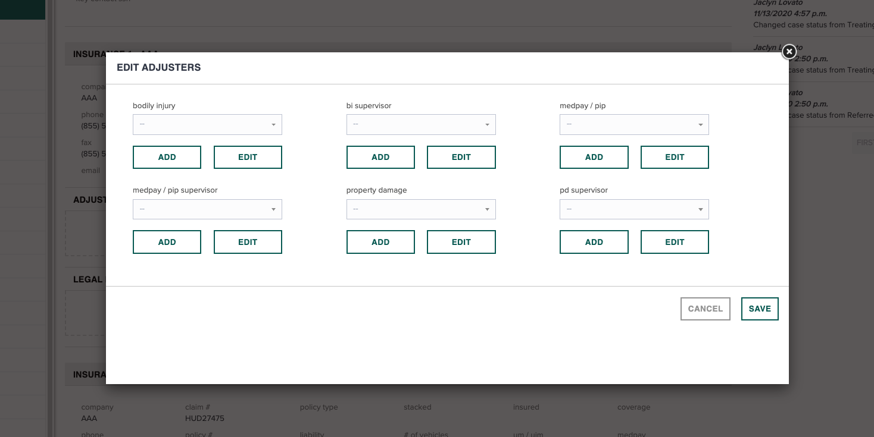Cancel the adjuster changes
The image size is (874, 437).
pyautogui.click(x=706, y=309)
